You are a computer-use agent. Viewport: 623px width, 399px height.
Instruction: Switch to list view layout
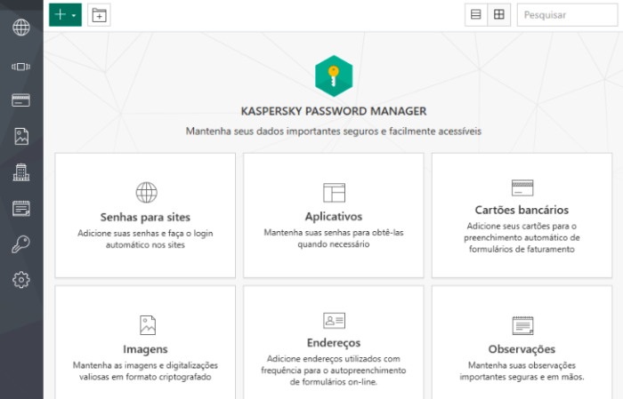coord(476,15)
